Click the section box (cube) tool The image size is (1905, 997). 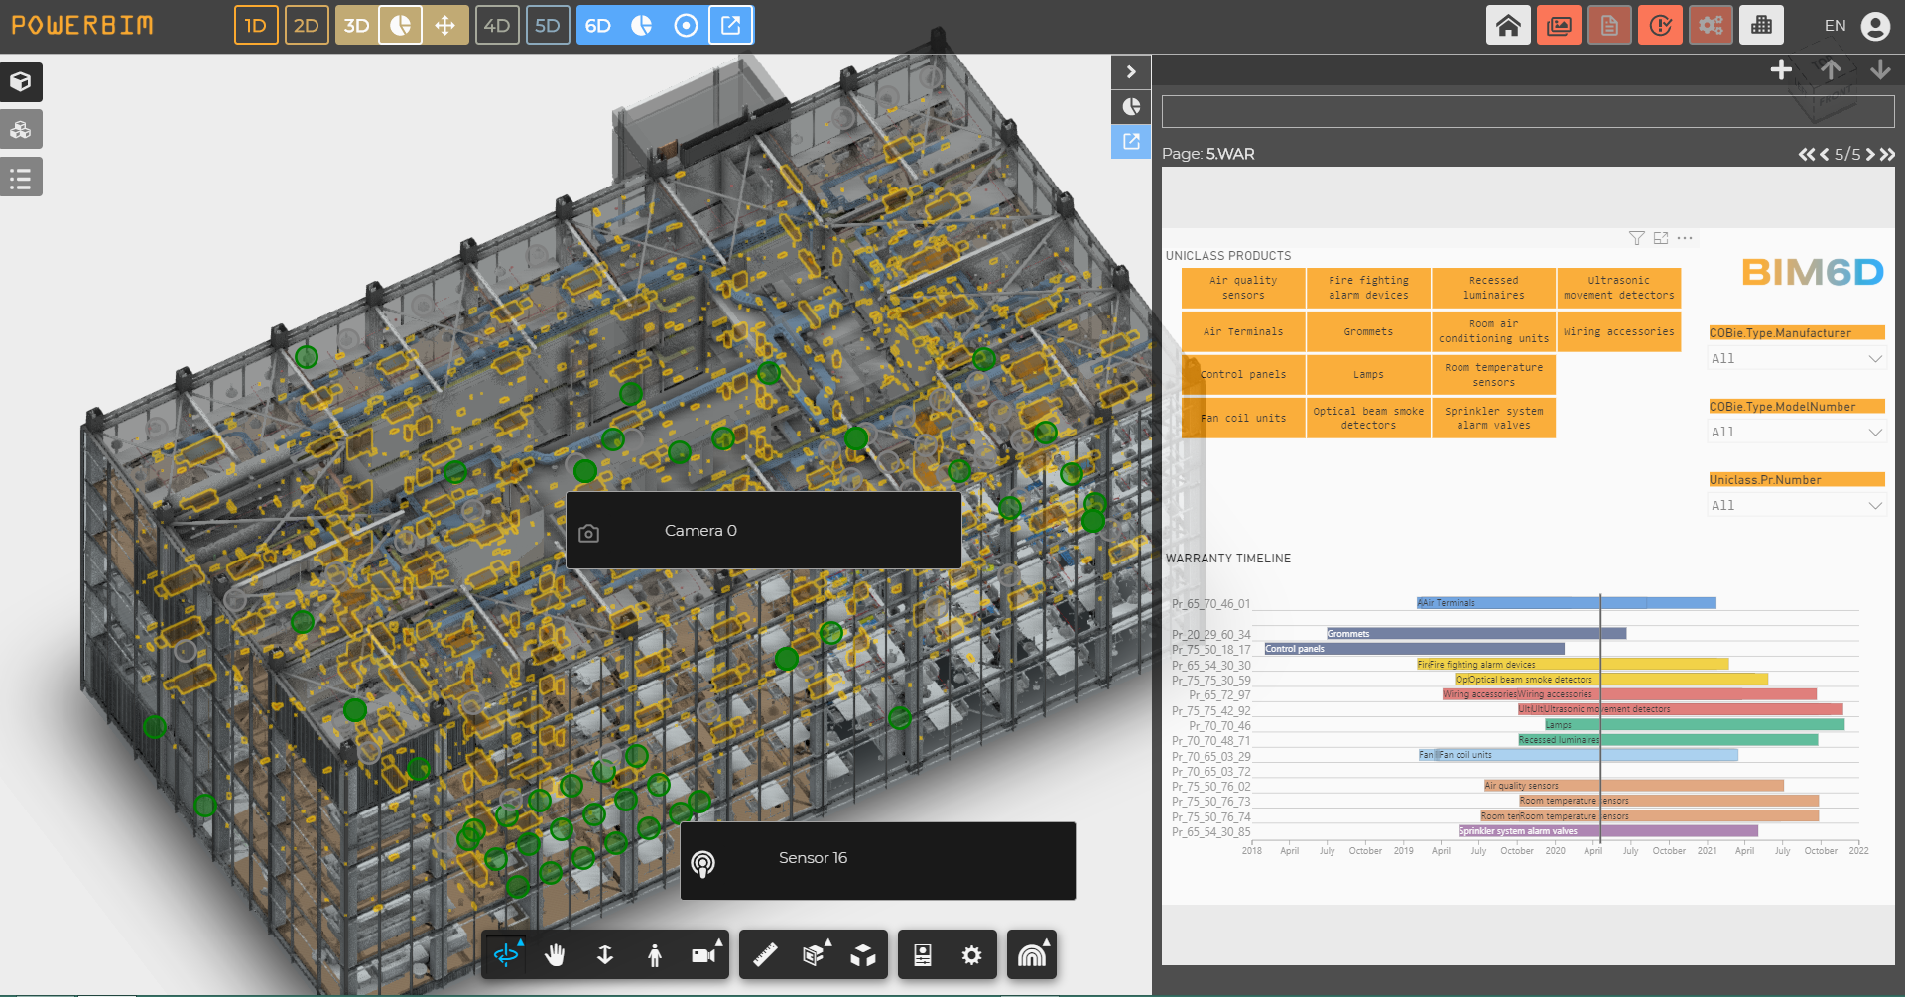click(863, 954)
